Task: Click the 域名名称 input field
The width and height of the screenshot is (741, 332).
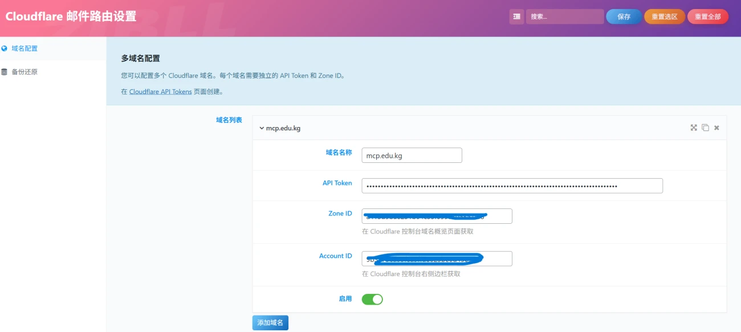Action: [x=412, y=155]
